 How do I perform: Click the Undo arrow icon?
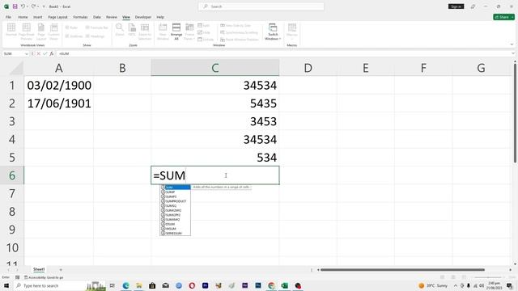tap(23, 6)
